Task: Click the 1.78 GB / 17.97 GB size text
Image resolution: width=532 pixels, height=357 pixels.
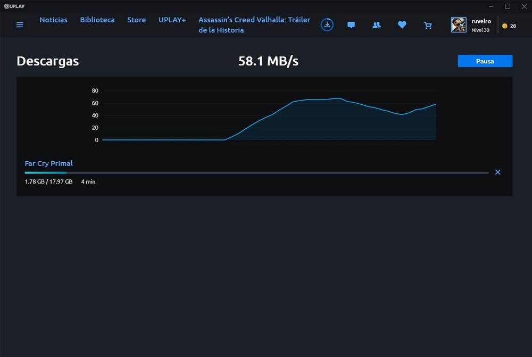Action: pyautogui.click(x=48, y=181)
